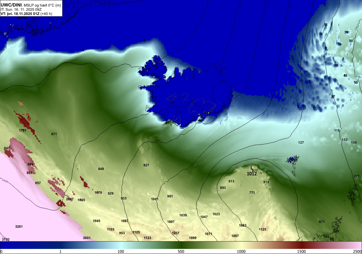
Task: Select the 'VT: þri. 18.11.2025 01Z' valid-time line
Action: click(x=26, y=14)
